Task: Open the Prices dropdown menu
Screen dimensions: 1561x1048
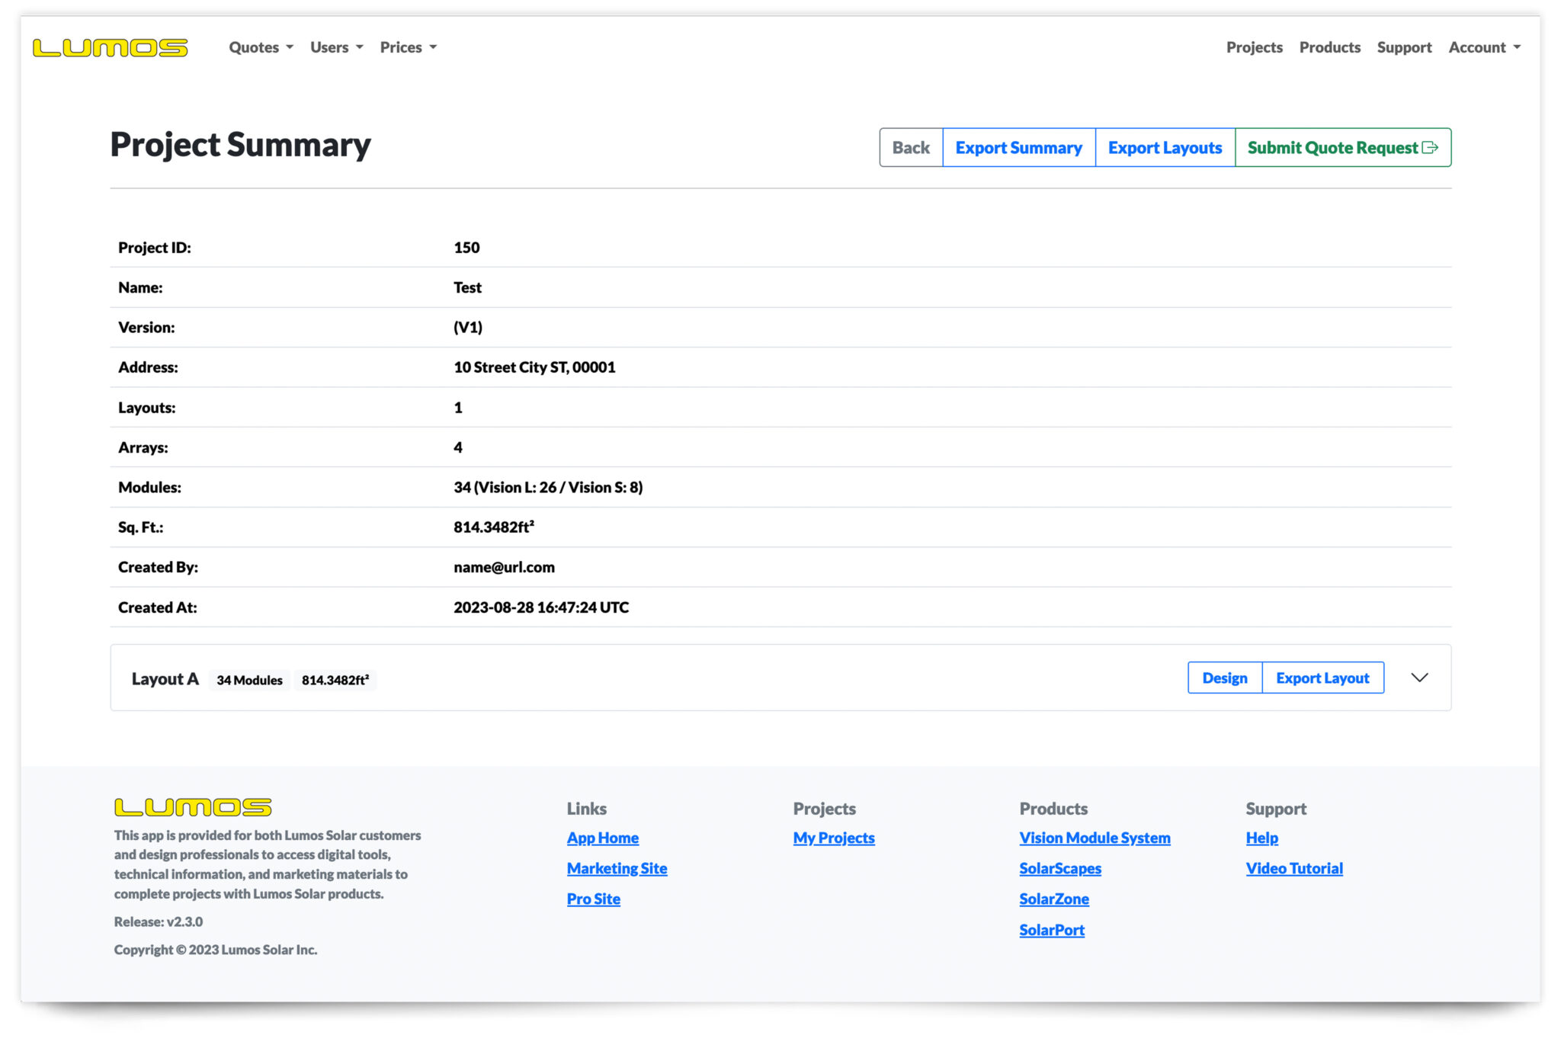Action: point(409,47)
